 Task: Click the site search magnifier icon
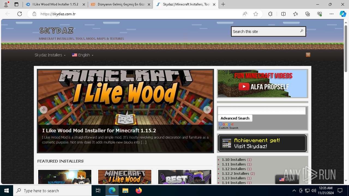[x=302, y=31]
